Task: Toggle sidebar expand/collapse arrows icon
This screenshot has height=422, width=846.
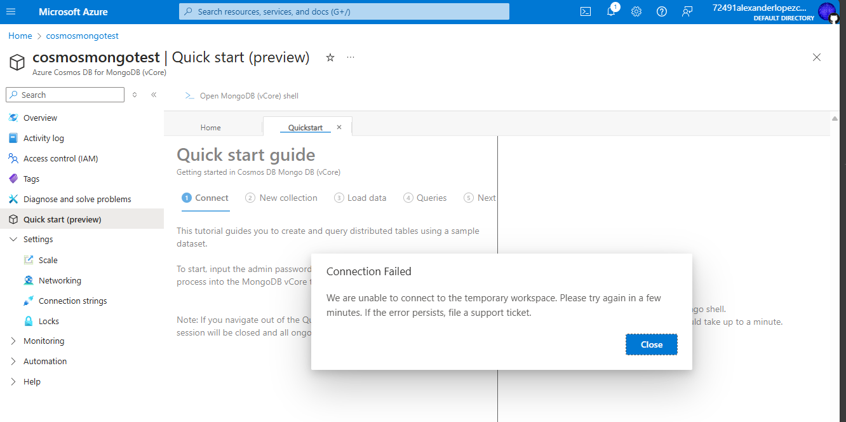Action: 135,95
